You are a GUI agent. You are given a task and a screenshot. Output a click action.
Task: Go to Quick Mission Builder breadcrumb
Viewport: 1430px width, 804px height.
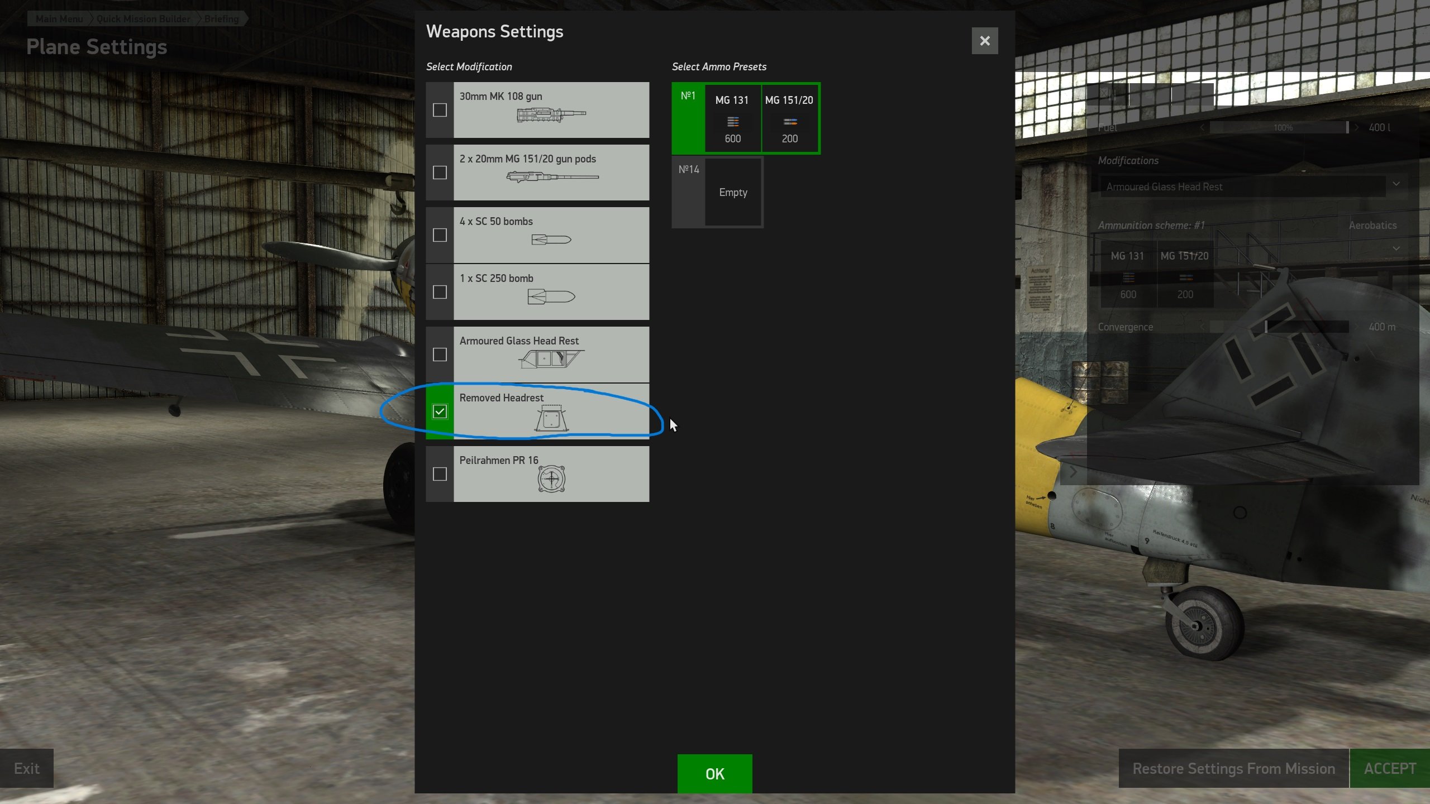[x=144, y=19]
